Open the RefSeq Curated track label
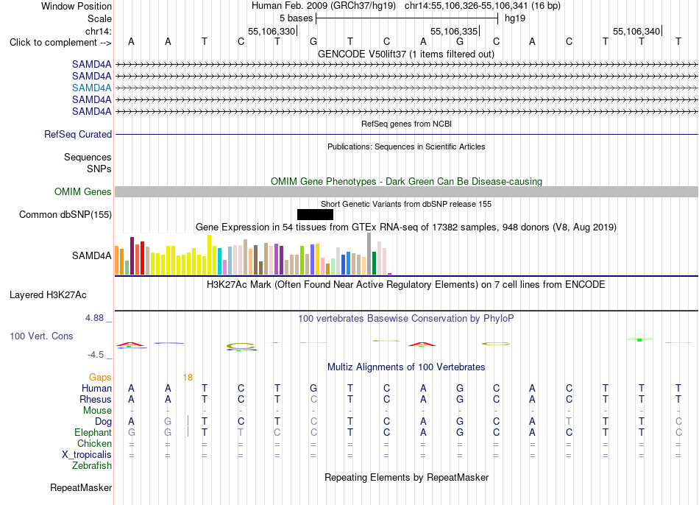Image resolution: width=699 pixels, height=505 pixels. [78, 134]
